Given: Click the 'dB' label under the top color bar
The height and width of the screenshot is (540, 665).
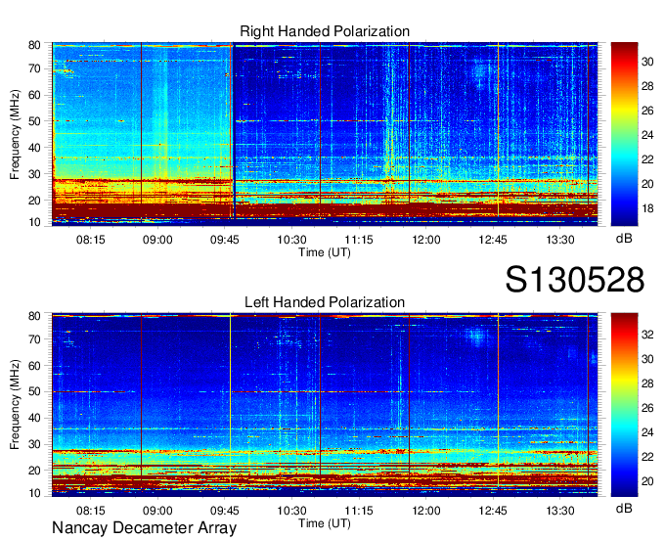Looking at the screenshot, I should click(x=624, y=239).
